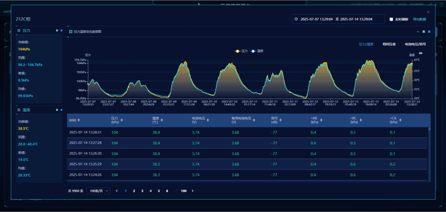The image size is (446, 212).
Task: Sort table by 时间 column
Action: [79, 120]
